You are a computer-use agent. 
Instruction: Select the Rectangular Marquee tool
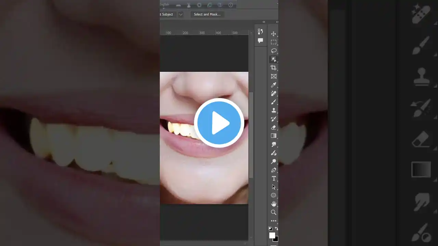[x=273, y=42]
